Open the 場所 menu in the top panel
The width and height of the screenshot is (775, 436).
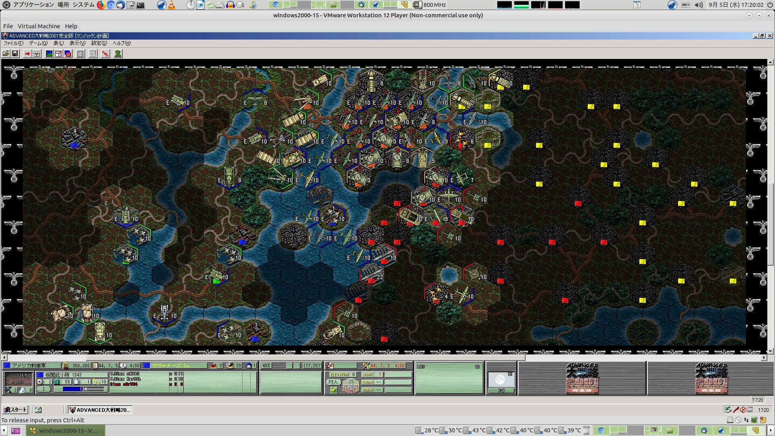(63, 5)
